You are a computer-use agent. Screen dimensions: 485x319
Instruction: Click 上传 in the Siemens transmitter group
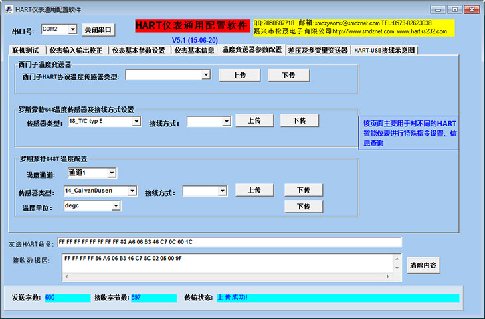[x=240, y=76]
